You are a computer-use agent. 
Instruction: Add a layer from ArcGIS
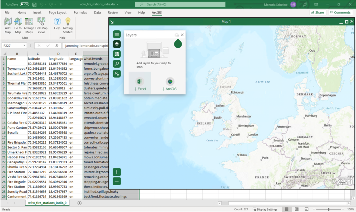169,84
